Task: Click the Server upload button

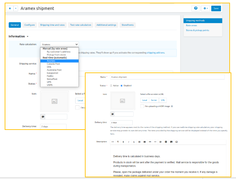Action: coord(154,100)
